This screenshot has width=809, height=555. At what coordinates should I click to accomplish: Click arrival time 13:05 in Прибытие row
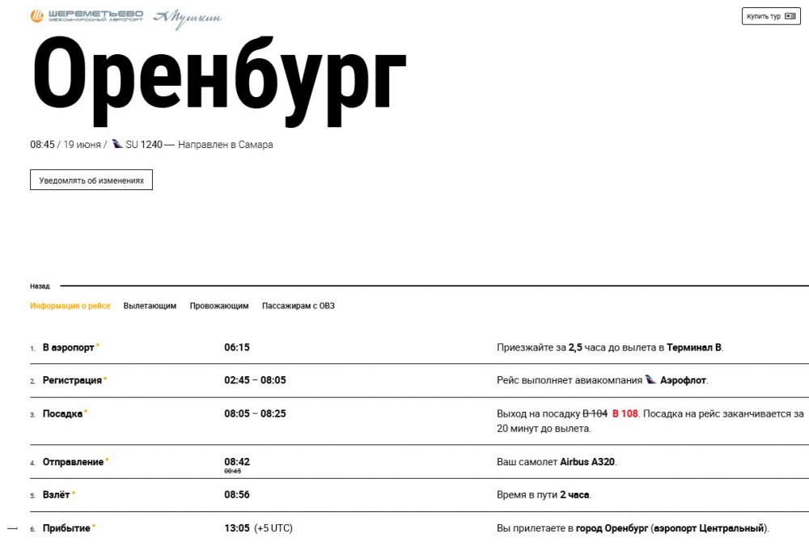coord(237,528)
